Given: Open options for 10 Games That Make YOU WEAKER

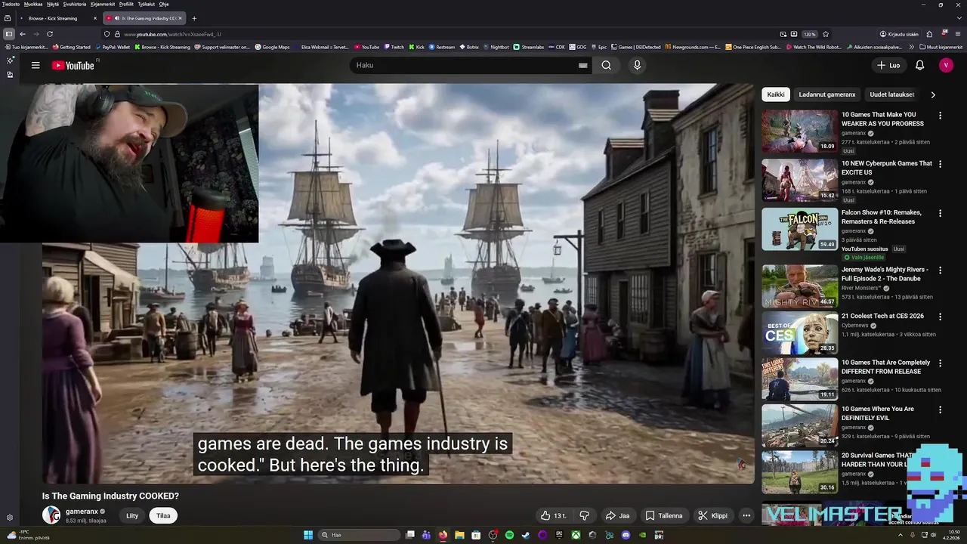Looking at the screenshot, I should 940,116.
